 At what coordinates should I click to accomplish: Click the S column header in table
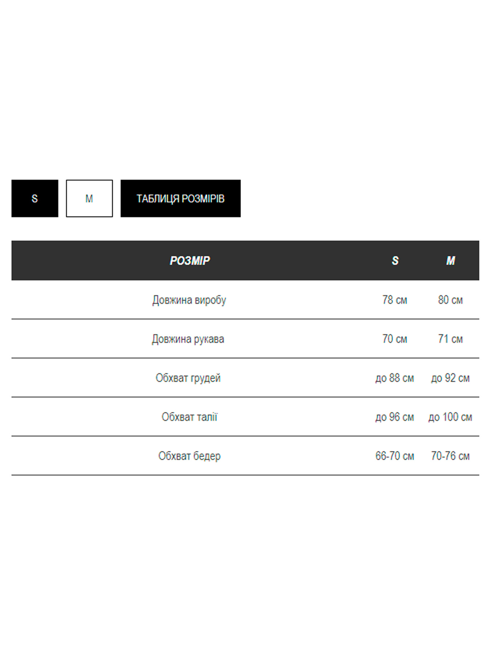pyautogui.click(x=395, y=261)
